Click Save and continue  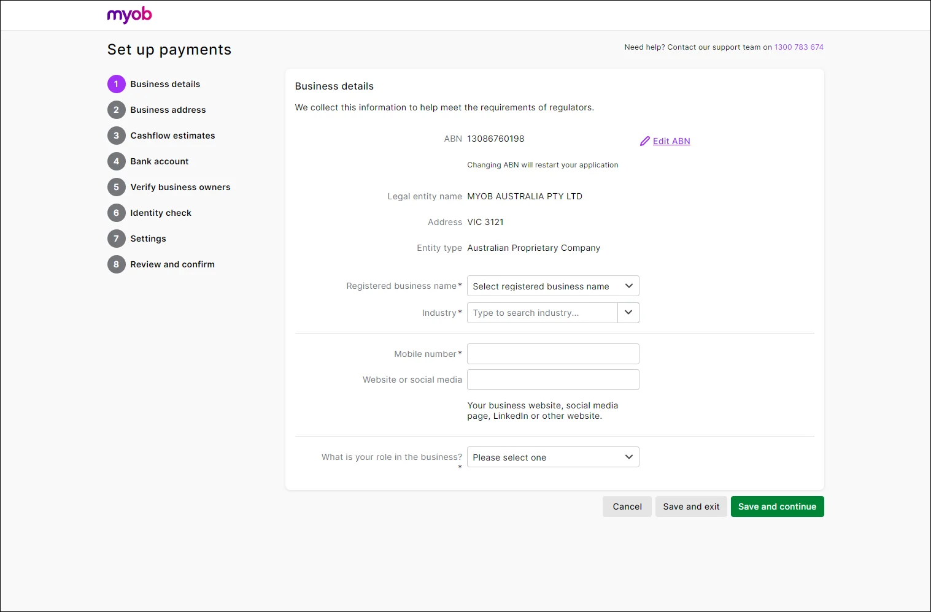coord(777,507)
